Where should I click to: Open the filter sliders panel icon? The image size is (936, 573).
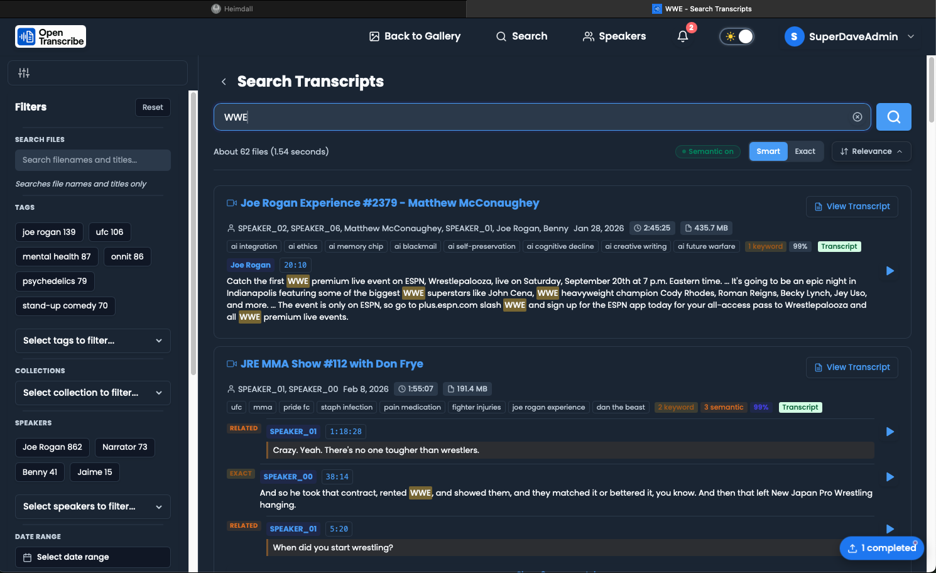(x=24, y=73)
